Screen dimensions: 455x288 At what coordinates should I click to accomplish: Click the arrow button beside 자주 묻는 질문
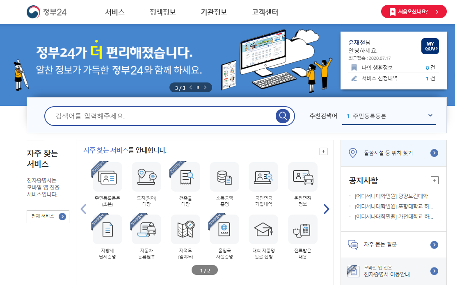click(434, 245)
